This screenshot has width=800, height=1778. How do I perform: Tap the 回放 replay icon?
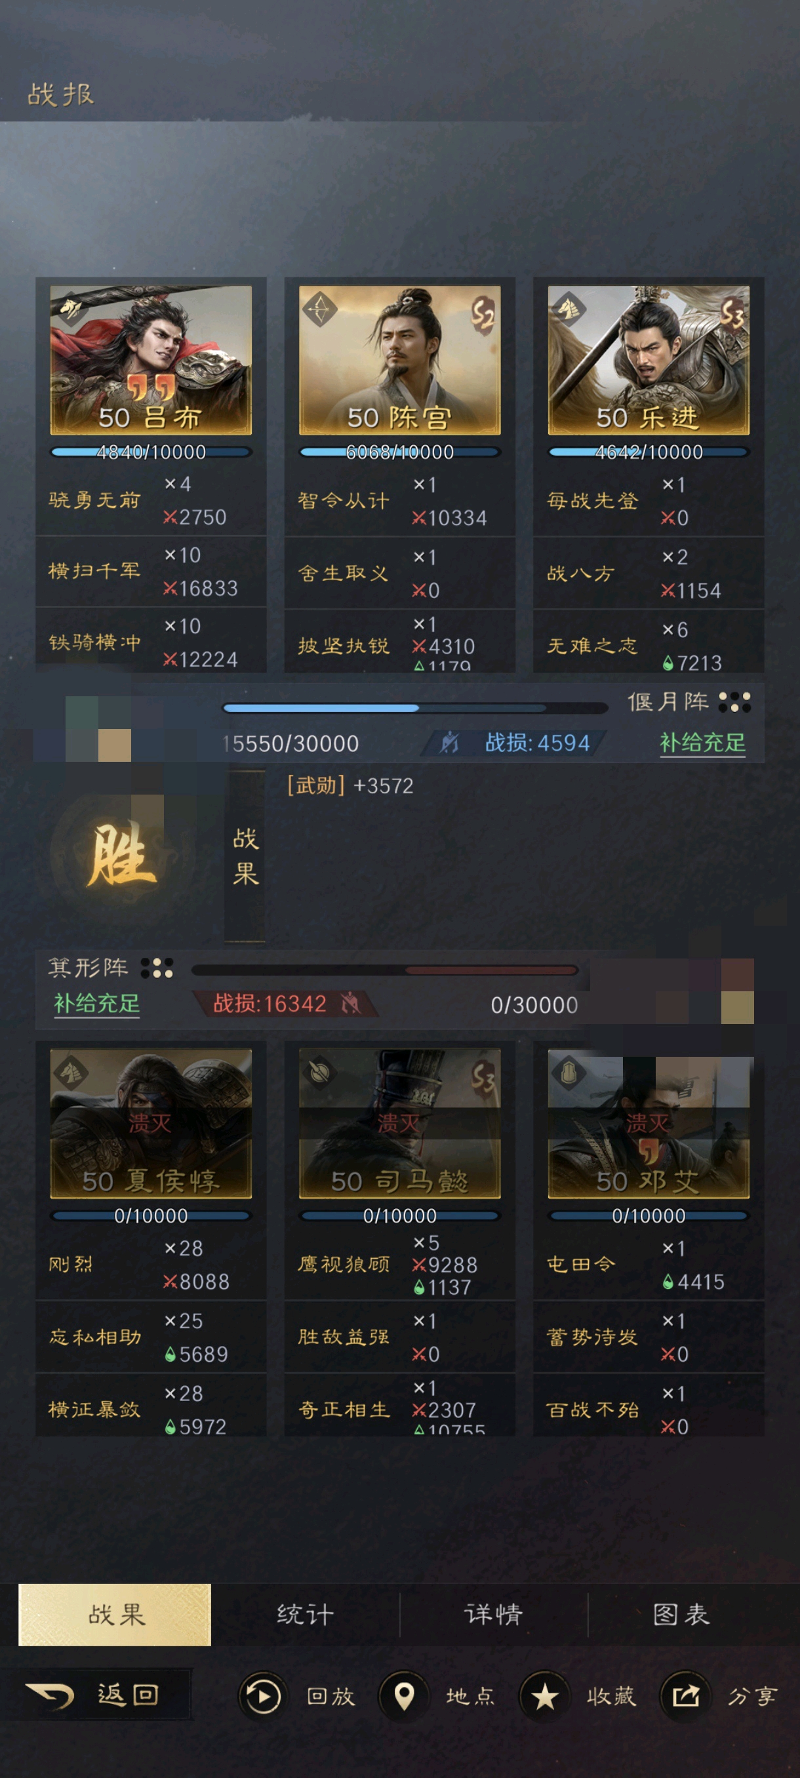(x=262, y=1696)
